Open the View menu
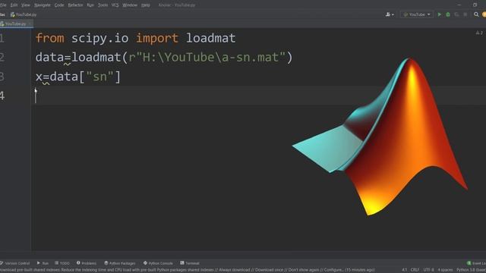Screen dimensions: 486x273 26,5
